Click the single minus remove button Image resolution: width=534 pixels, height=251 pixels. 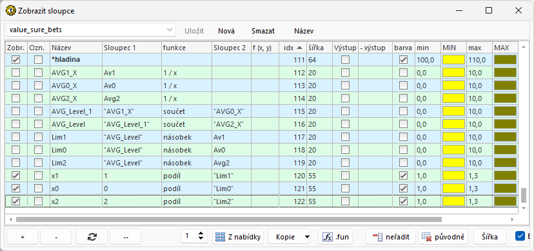[56, 237]
